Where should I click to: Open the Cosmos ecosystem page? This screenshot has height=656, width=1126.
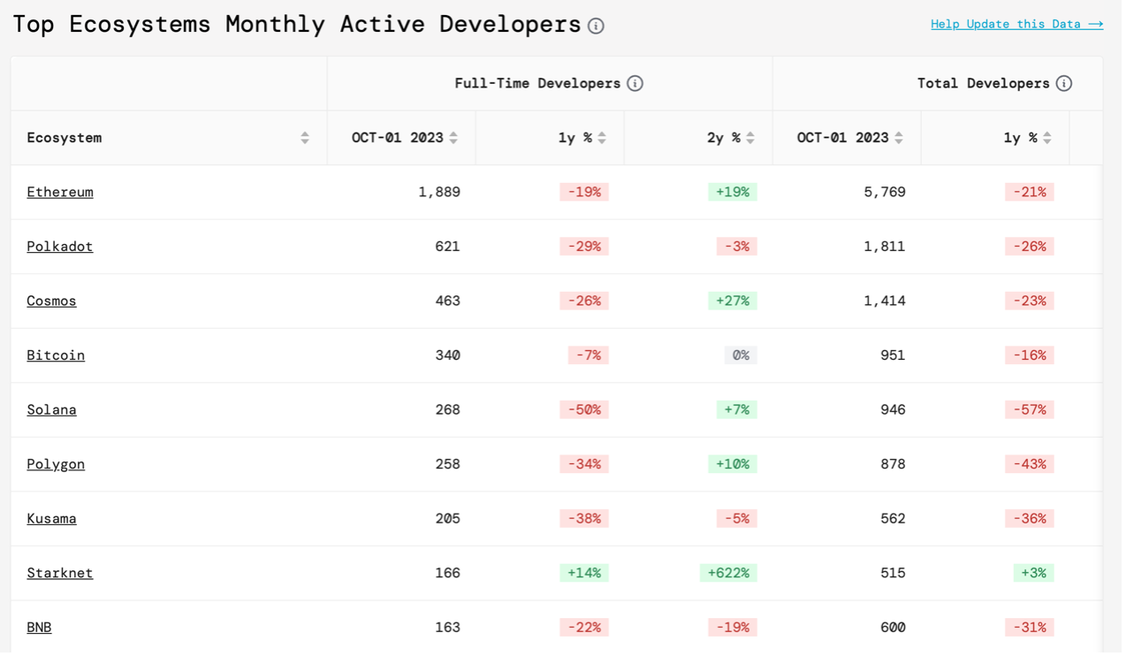(51, 301)
